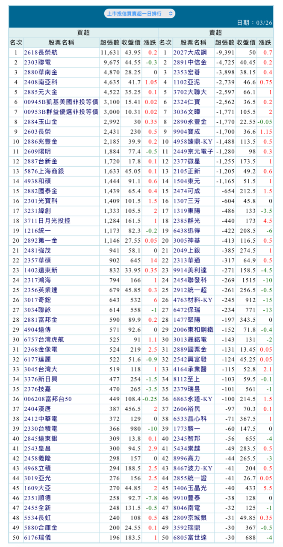Select net buy value 11,631

(110, 52)
